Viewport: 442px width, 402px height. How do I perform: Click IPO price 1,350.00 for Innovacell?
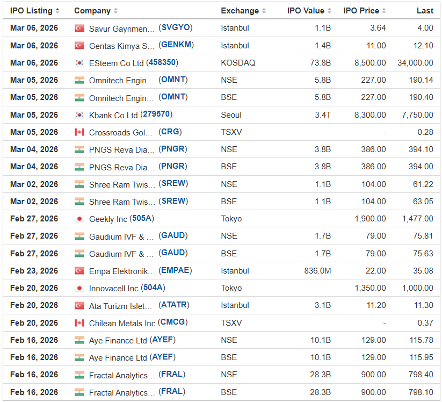370,288
